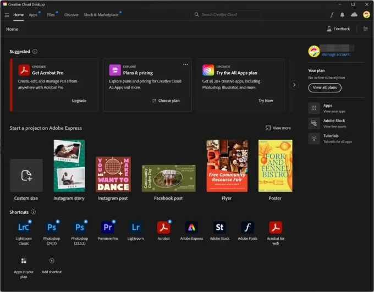Open home page filter settings icon

click(x=366, y=29)
